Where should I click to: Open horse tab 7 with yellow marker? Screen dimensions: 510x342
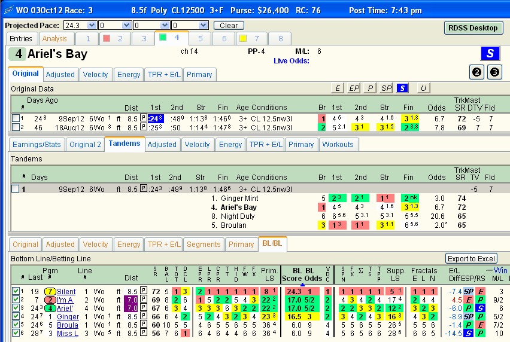click(x=251, y=39)
